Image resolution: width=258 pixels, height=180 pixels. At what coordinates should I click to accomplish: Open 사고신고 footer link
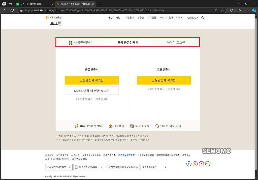[75, 155]
